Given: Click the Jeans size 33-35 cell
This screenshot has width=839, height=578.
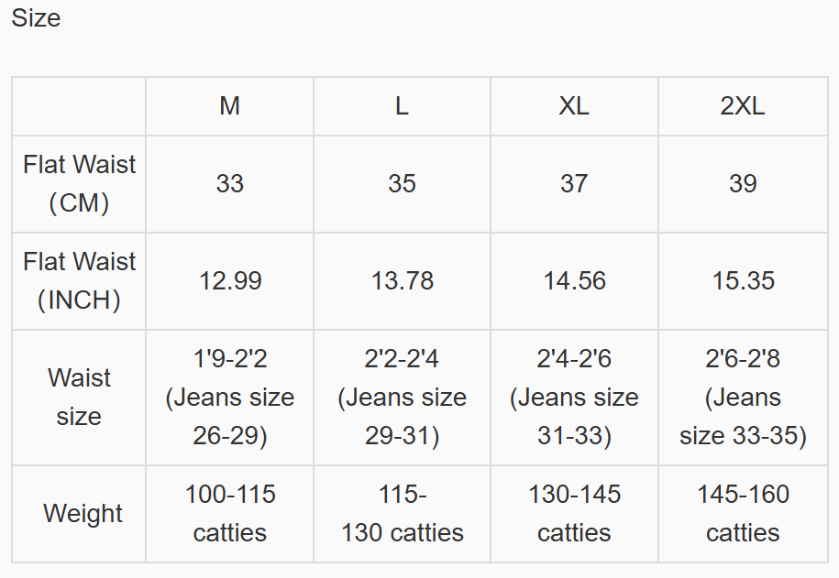Looking at the screenshot, I should [x=743, y=398].
